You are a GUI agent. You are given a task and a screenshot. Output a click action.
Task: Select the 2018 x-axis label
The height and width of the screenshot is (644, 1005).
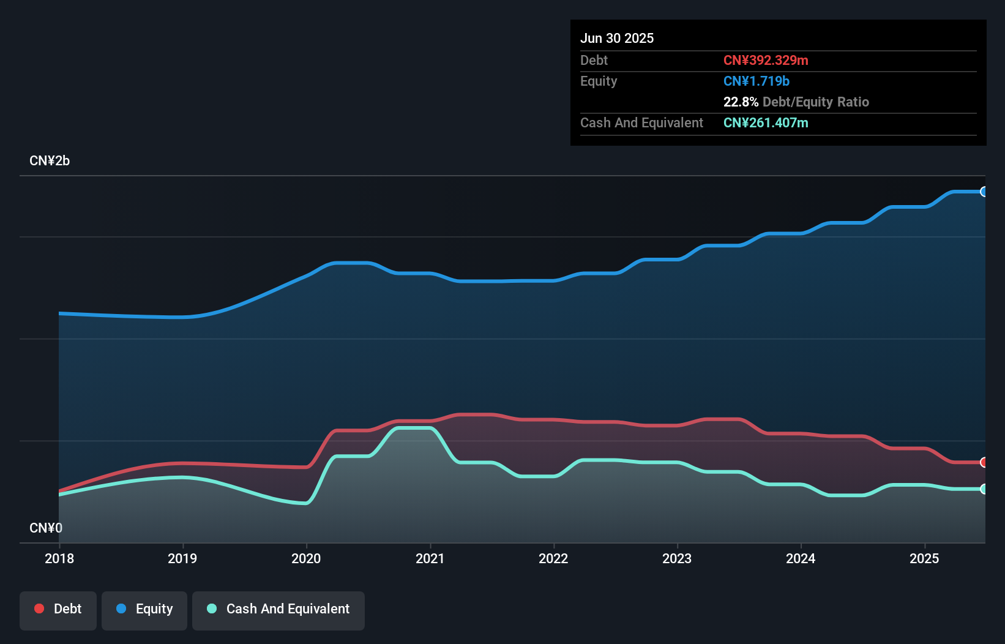[59, 558]
